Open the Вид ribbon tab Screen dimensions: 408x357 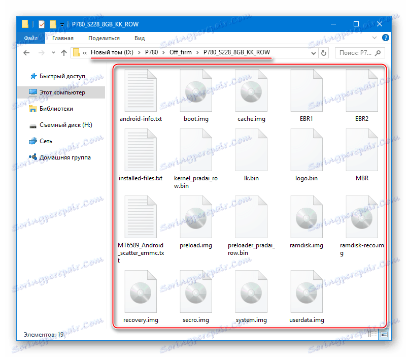(140, 38)
